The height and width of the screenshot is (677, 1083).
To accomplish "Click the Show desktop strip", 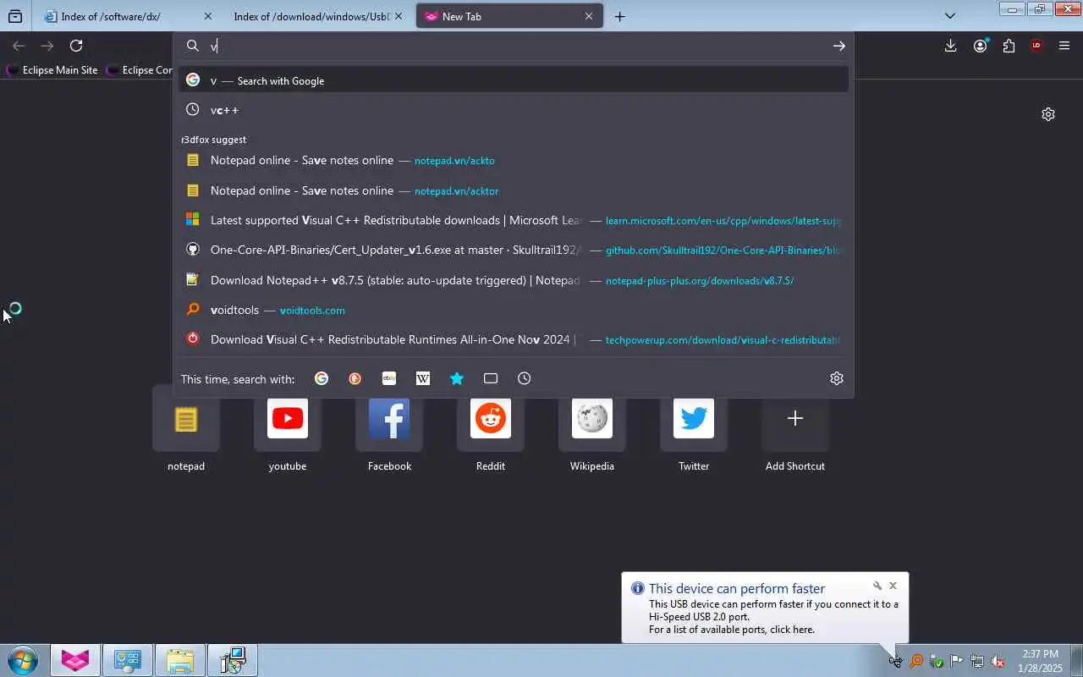I will pos(1076,660).
